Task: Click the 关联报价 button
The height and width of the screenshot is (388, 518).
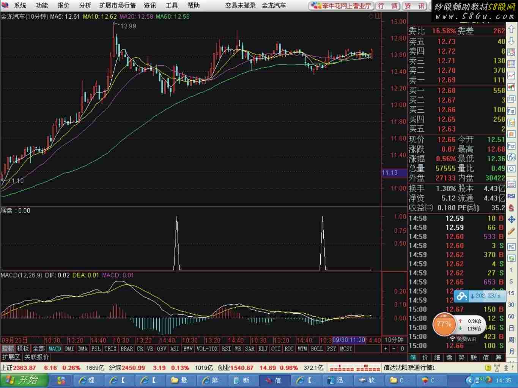Action: click(x=37, y=357)
